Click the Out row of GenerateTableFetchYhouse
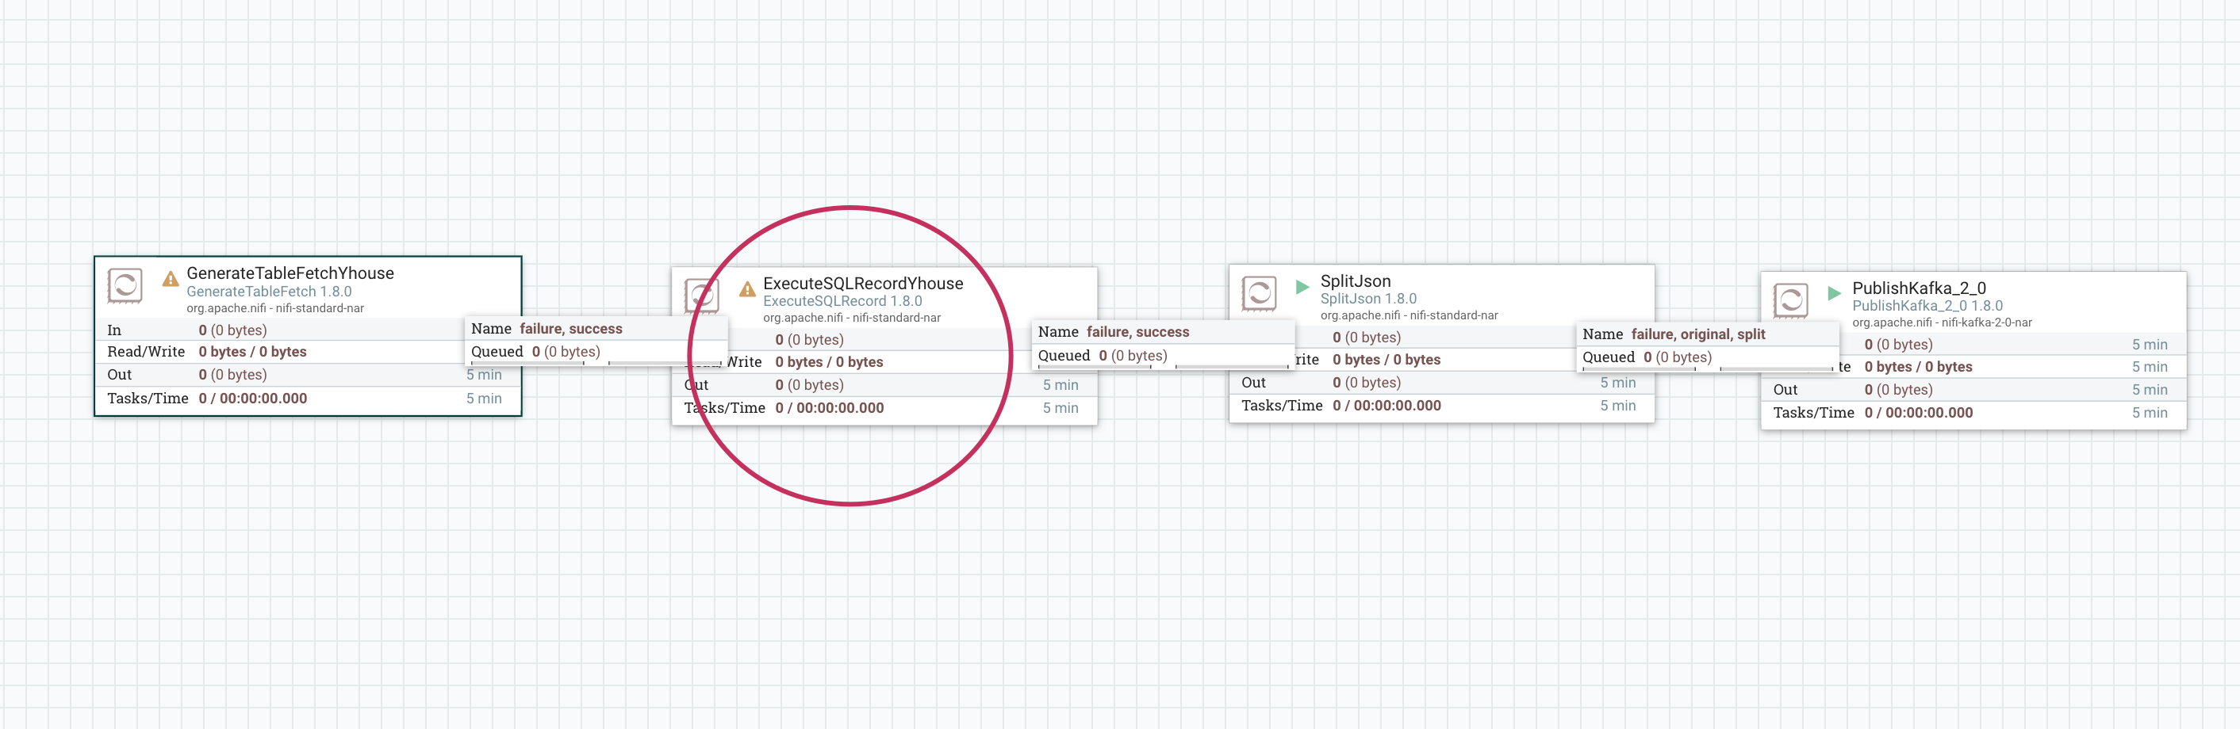Screen dimensions: 2240x729 point(308,376)
